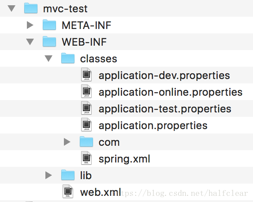The height and width of the screenshot is (202, 253).
Task: Click the application-test.properties file icon
Action: click(86, 108)
